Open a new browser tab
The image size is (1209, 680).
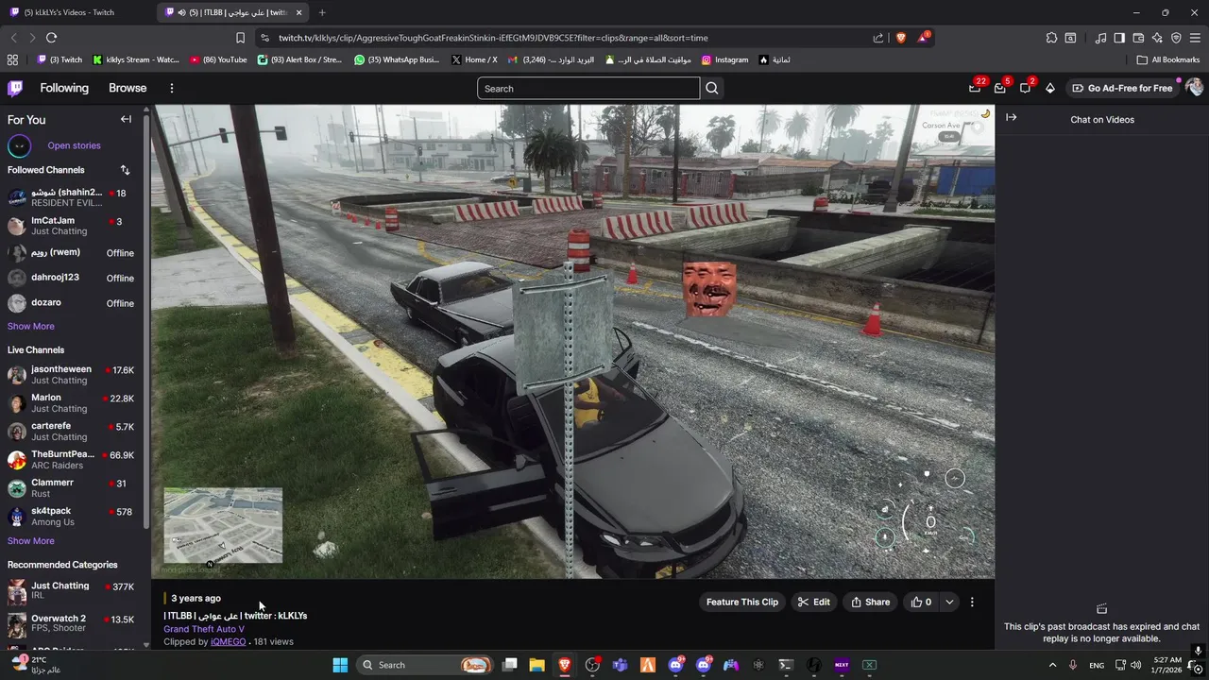(x=322, y=12)
